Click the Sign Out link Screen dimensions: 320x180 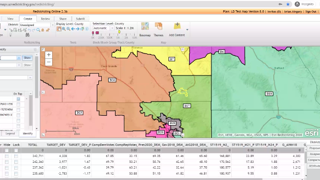coord(311,12)
